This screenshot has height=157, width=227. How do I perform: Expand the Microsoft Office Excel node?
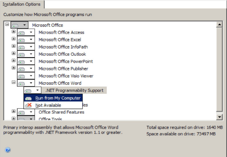coord(13,39)
